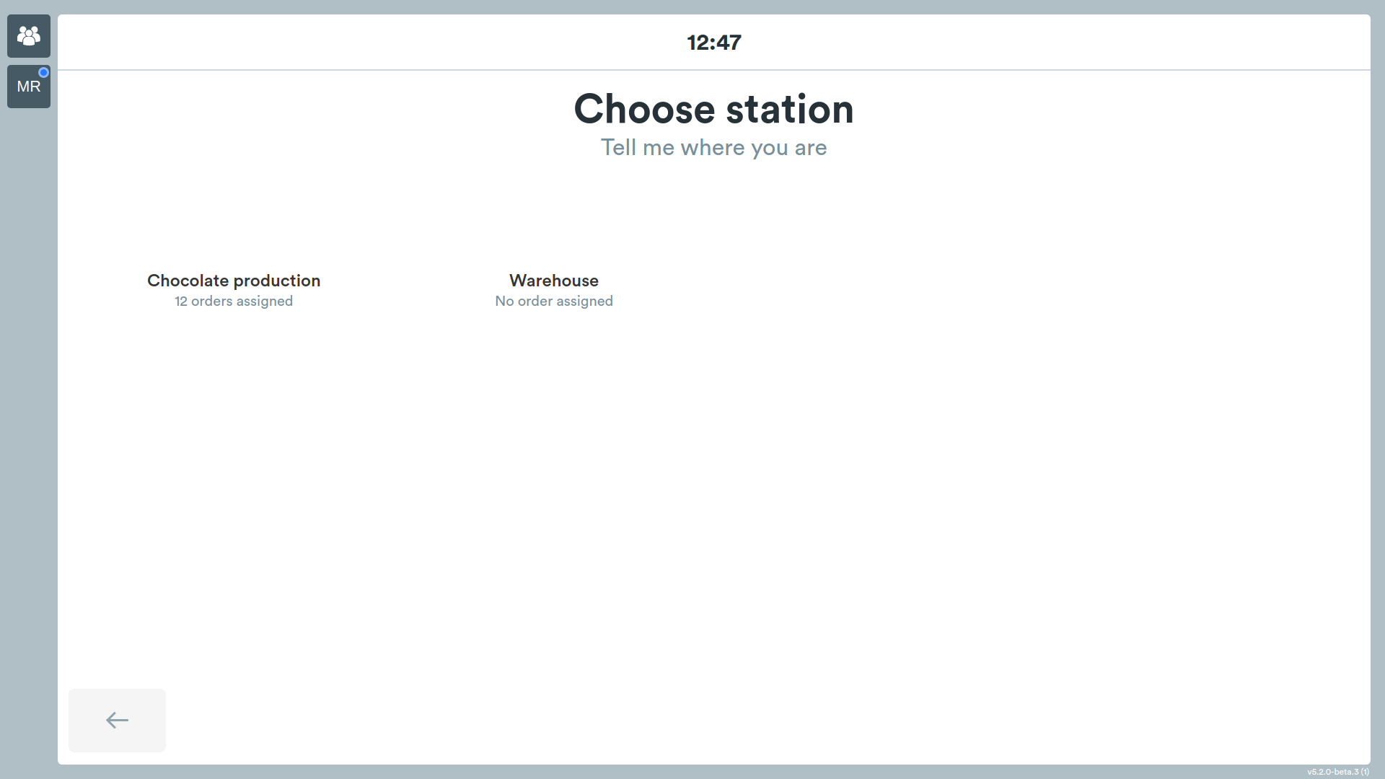1385x779 pixels.
Task: Click the 12:47 clock display
Action: click(714, 43)
